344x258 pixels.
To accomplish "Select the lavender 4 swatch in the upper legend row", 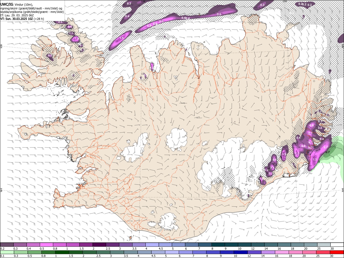I will [152, 245].
